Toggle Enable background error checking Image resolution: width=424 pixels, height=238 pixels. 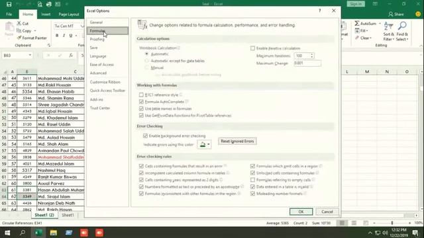[145, 136]
